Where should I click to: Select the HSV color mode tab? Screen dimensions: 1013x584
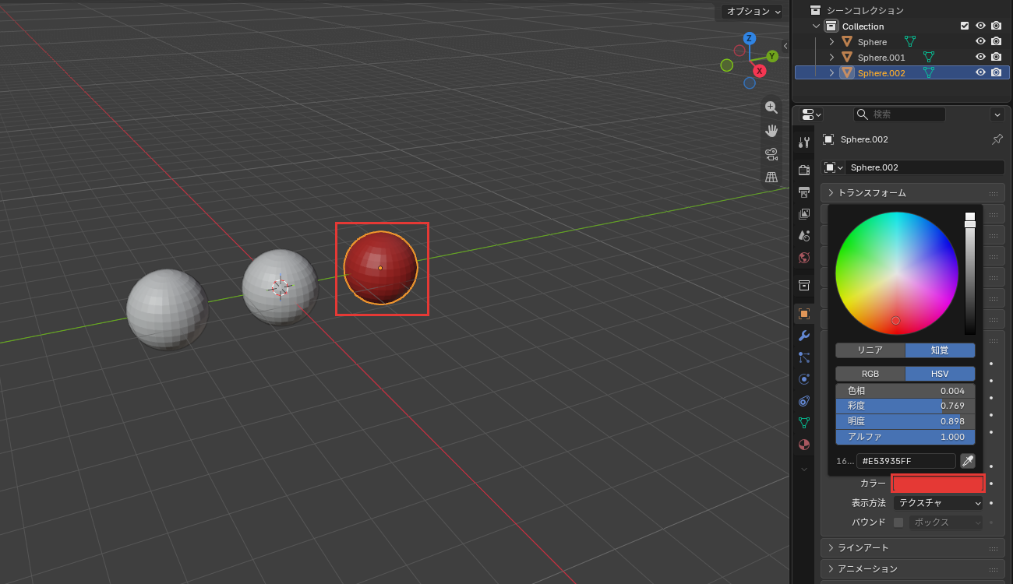point(940,374)
